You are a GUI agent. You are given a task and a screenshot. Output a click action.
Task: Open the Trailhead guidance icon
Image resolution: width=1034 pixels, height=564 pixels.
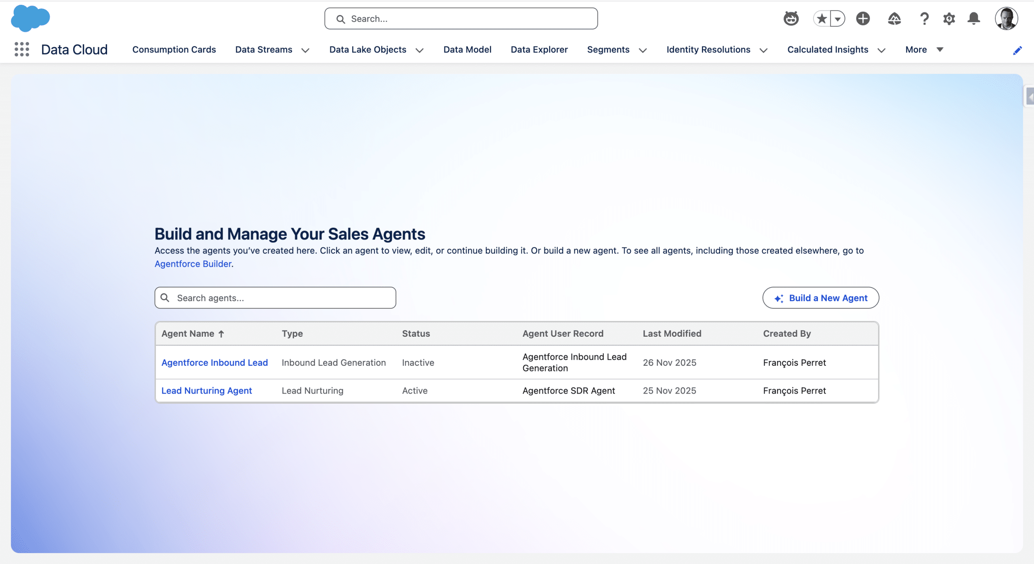(894, 19)
